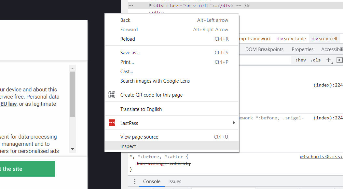The width and height of the screenshot is (343, 189).
Task: Toggle the computed styles sidebar icon
Action: [339, 60]
